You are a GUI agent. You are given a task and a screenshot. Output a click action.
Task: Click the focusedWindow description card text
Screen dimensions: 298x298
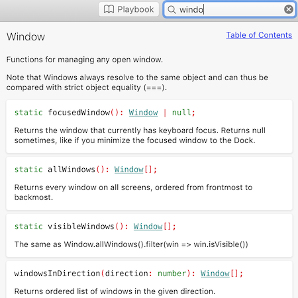click(140, 135)
